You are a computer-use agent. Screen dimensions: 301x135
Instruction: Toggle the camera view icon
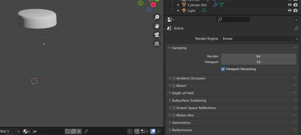[157, 35]
